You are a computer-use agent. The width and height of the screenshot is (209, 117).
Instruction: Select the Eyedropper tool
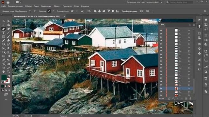coord(4,60)
